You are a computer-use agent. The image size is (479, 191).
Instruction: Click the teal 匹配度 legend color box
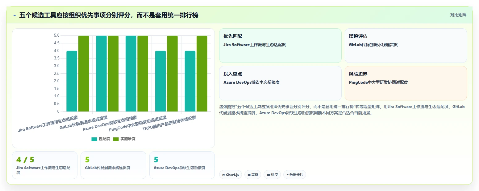click(x=94, y=139)
